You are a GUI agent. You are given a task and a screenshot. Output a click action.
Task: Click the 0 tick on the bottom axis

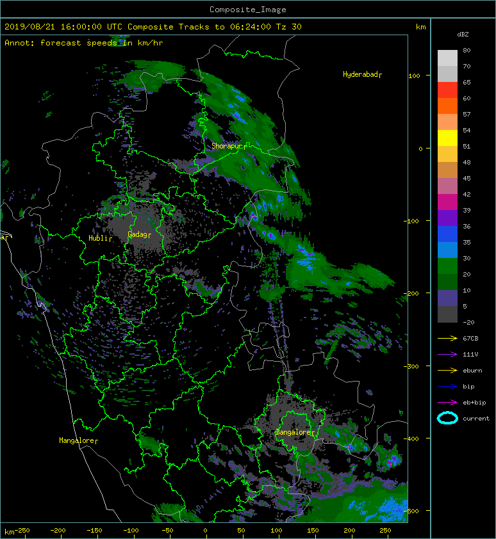coord(205,531)
